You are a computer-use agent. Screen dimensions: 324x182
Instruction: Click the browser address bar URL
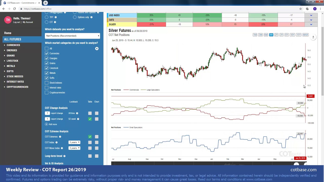point(38,9)
